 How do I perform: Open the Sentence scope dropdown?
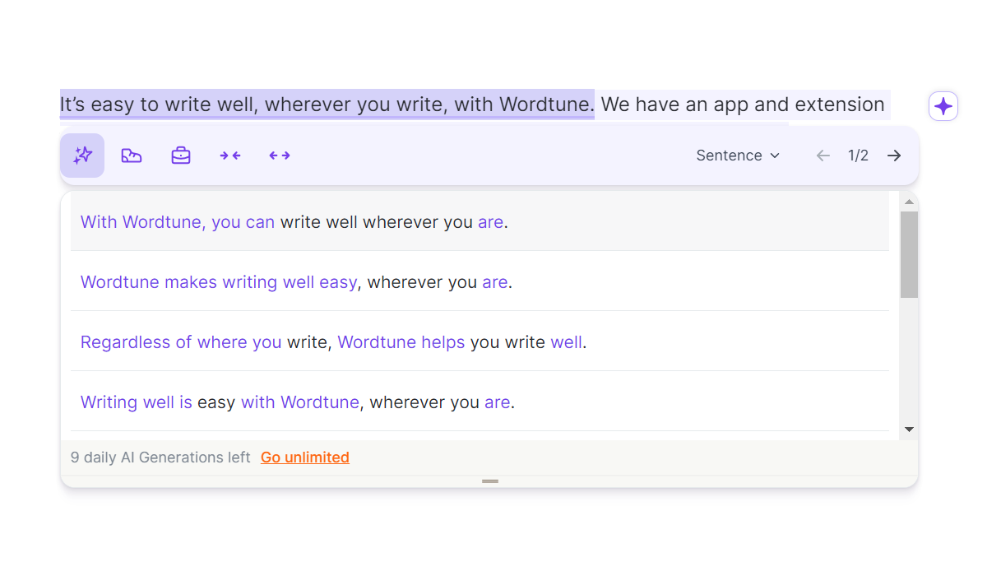click(738, 156)
